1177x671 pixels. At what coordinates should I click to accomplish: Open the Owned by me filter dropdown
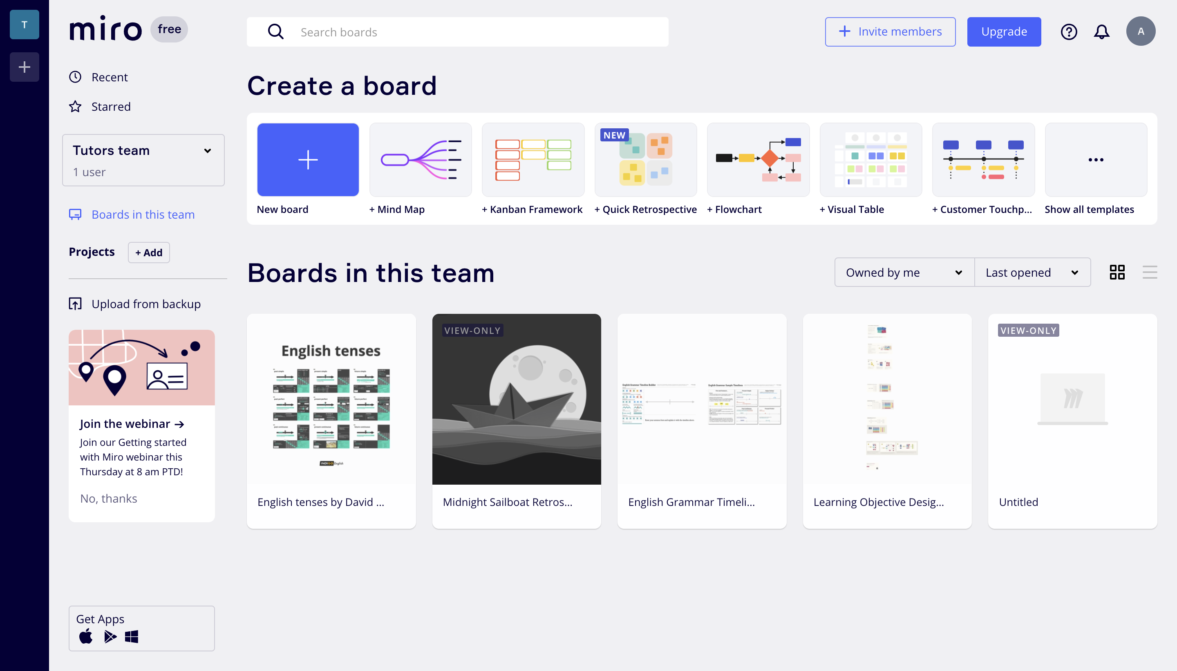point(903,272)
